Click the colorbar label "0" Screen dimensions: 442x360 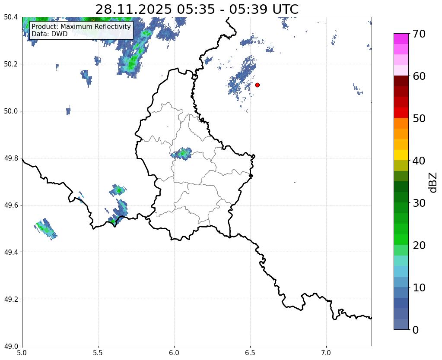[x=416, y=330]
